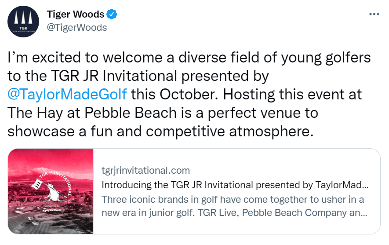Click the blue verified checkmark badge
Screen dimensions: 389x245
click(112, 14)
